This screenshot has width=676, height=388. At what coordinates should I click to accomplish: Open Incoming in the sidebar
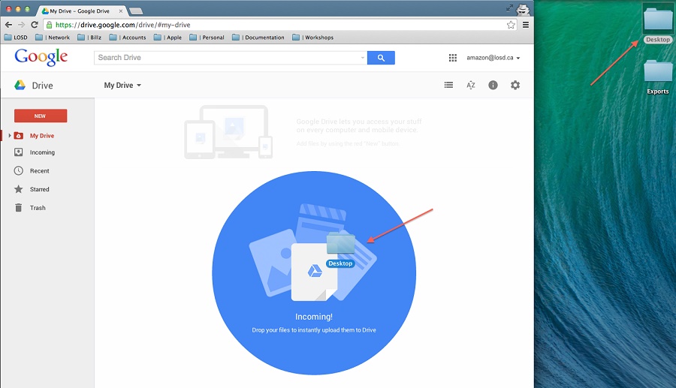point(42,152)
